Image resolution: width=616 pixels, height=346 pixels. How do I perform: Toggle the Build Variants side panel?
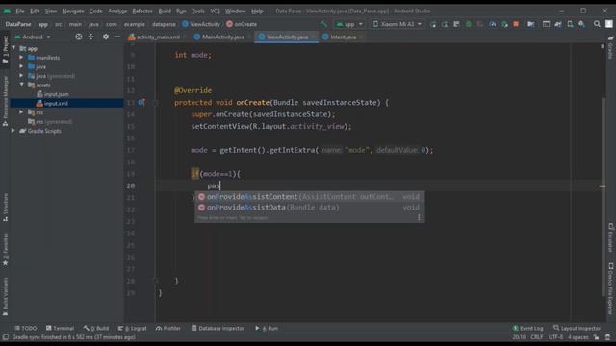click(5, 297)
